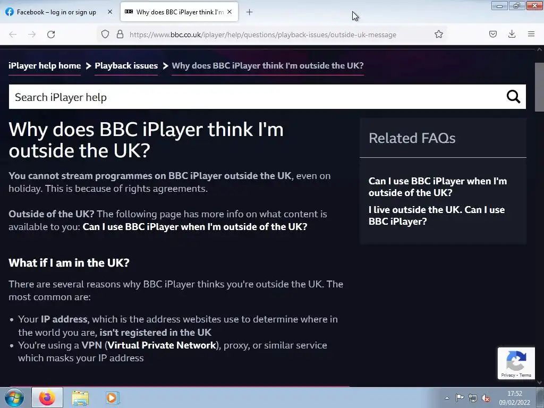
Task: Restore down the Firefox window
Action: pyautogui.click(x=517, y=5)
